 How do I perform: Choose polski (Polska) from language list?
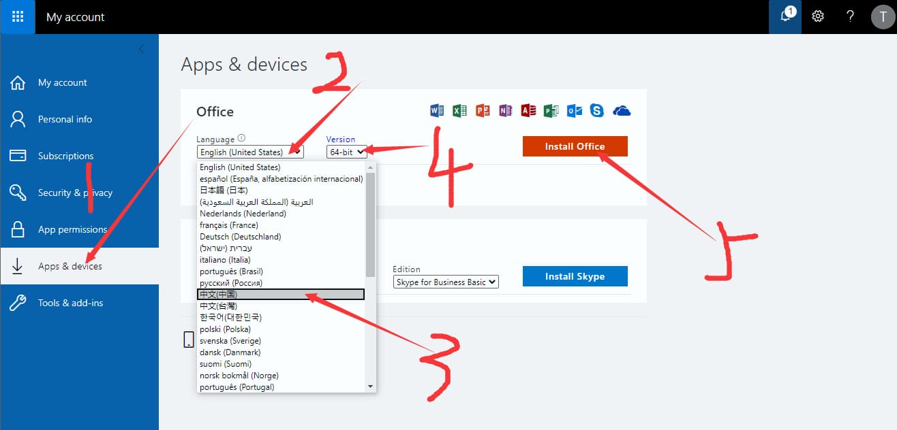point(281,329)
